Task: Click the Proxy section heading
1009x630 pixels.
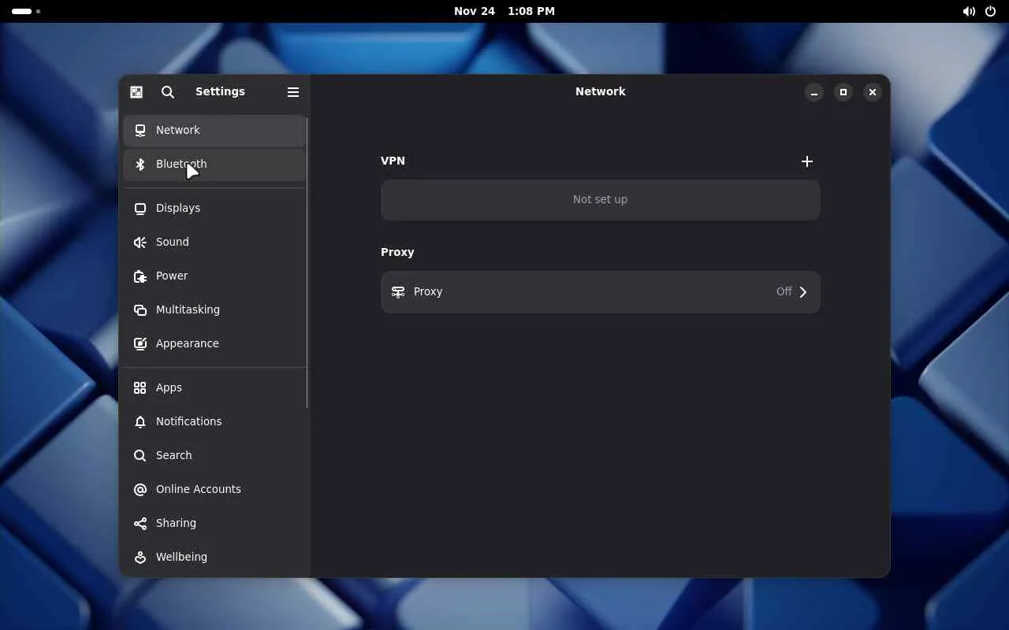Action: (x=397, y=252)
